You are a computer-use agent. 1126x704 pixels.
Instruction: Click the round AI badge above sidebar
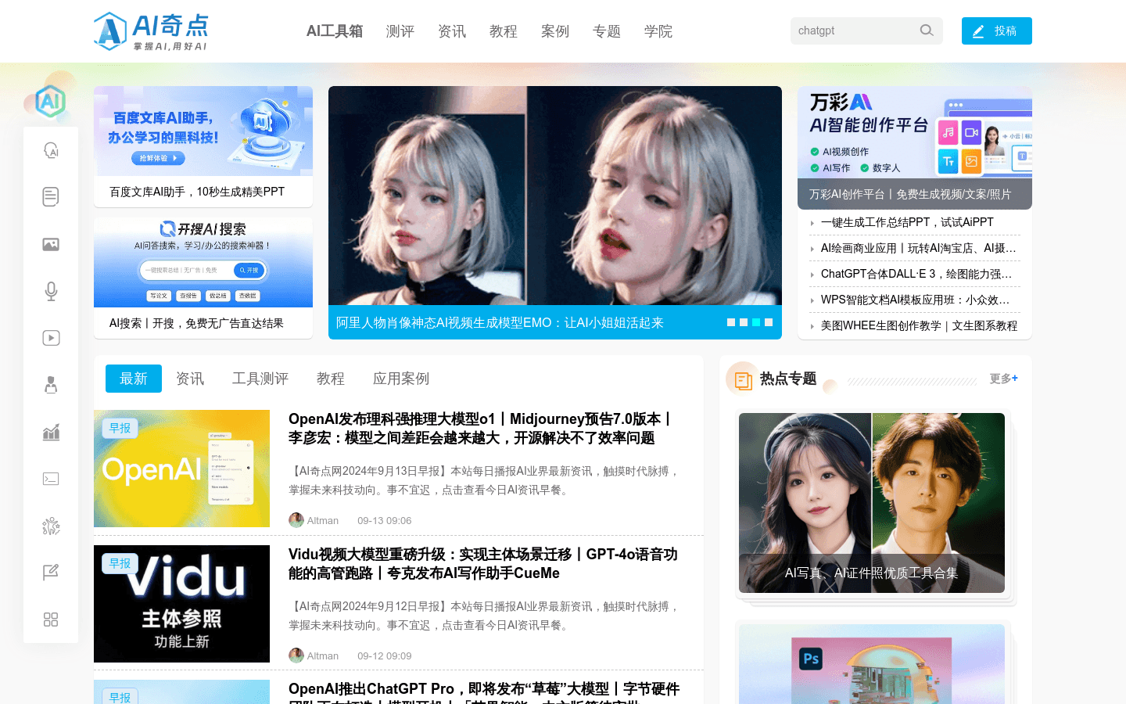pyautogui.click(x=50, y=101)
